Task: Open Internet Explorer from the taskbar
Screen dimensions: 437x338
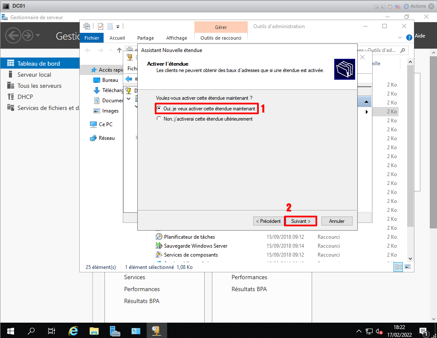Action: pyautogui.click(x=73, y=331)
